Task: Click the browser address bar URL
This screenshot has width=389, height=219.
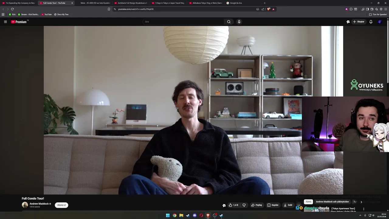Action: coord(136,9)
